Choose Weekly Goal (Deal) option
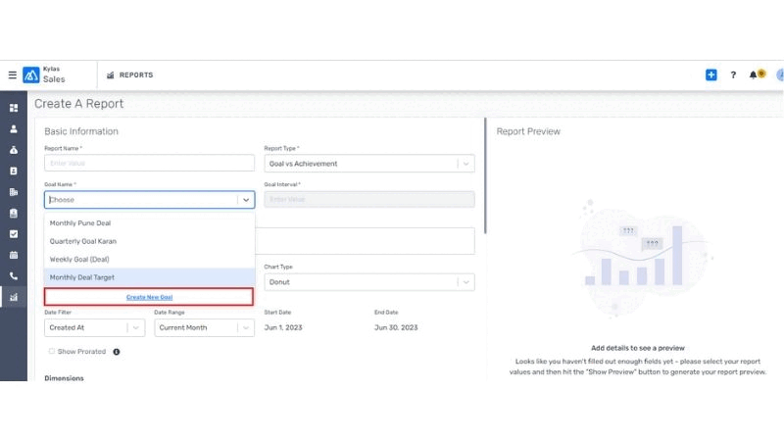Viewport: 784px width, 441px height. click(149, 259)
